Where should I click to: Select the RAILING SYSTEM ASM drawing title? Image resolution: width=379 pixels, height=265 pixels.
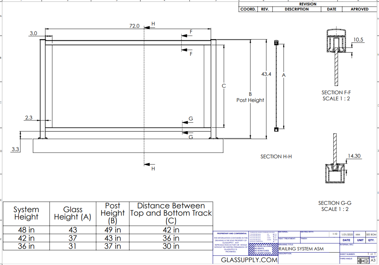point(301,249)
